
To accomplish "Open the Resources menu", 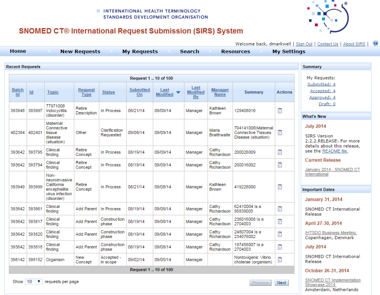I will coord(236,52).
